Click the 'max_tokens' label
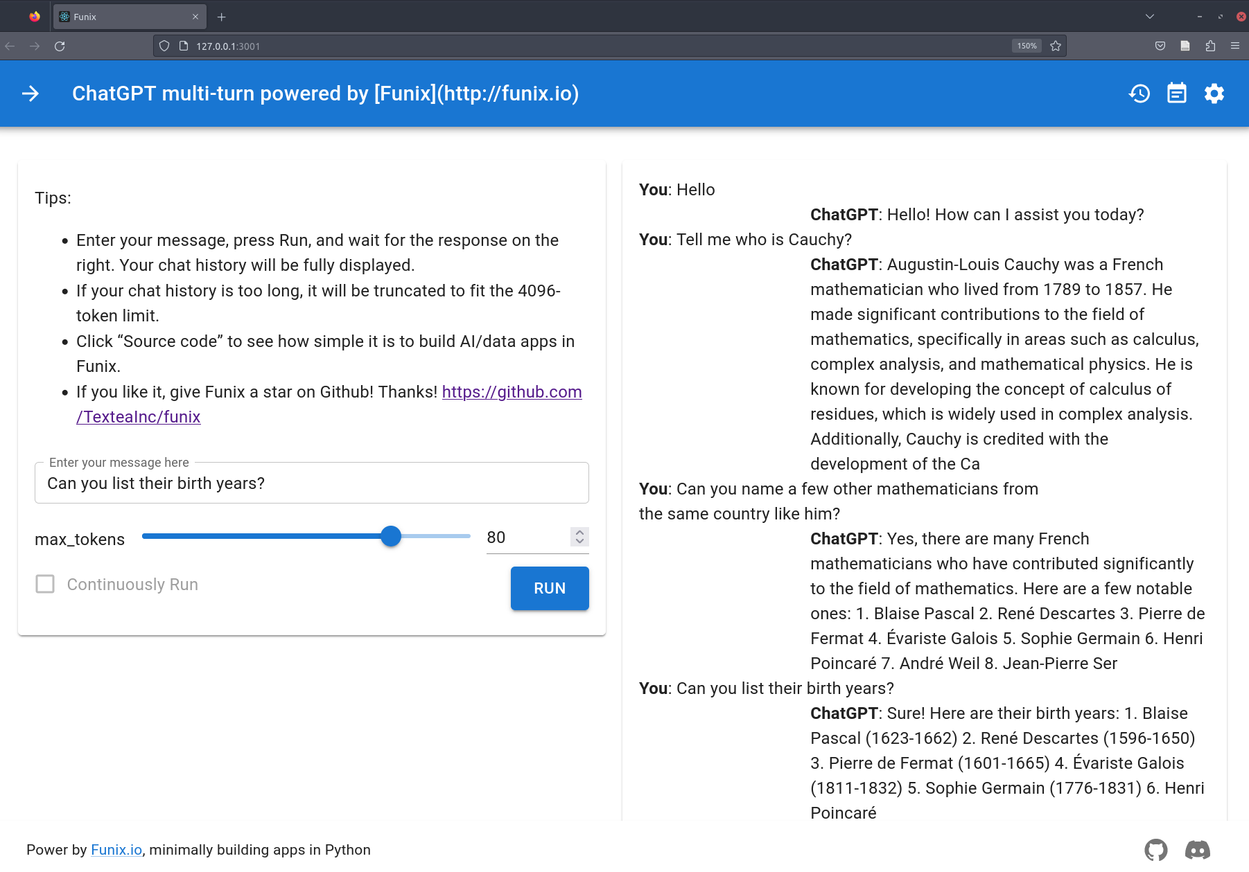Image resolution: width=1249 pixels, height=872 pixels. (x=80, y=540)
